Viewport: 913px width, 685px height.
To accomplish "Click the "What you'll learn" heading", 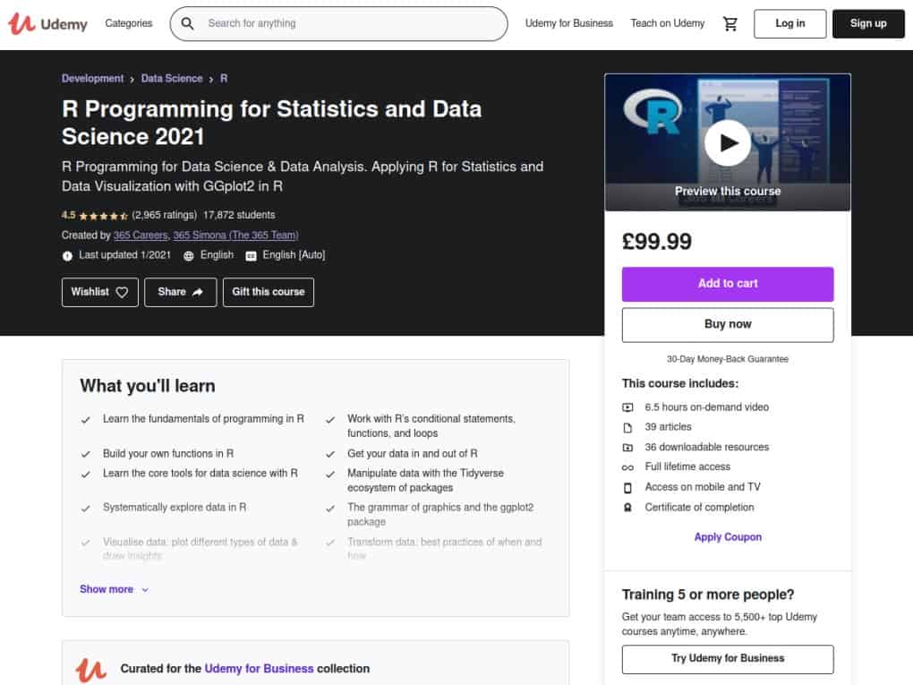I will 148,386.
